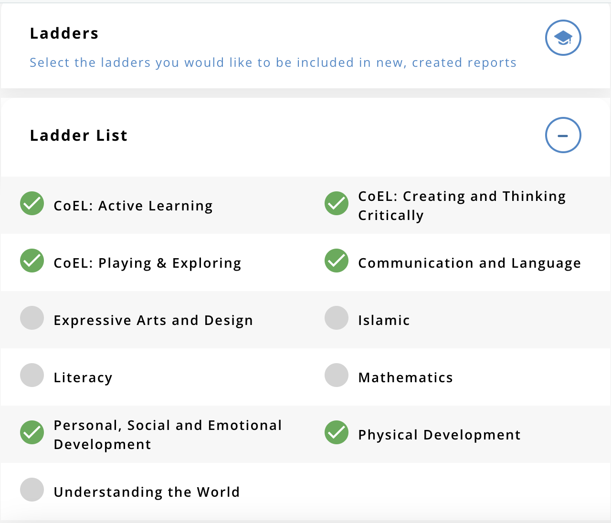Disable the Communication and Language ladder
This screenshot has width=611, height=523.
(x=337, y=261)
